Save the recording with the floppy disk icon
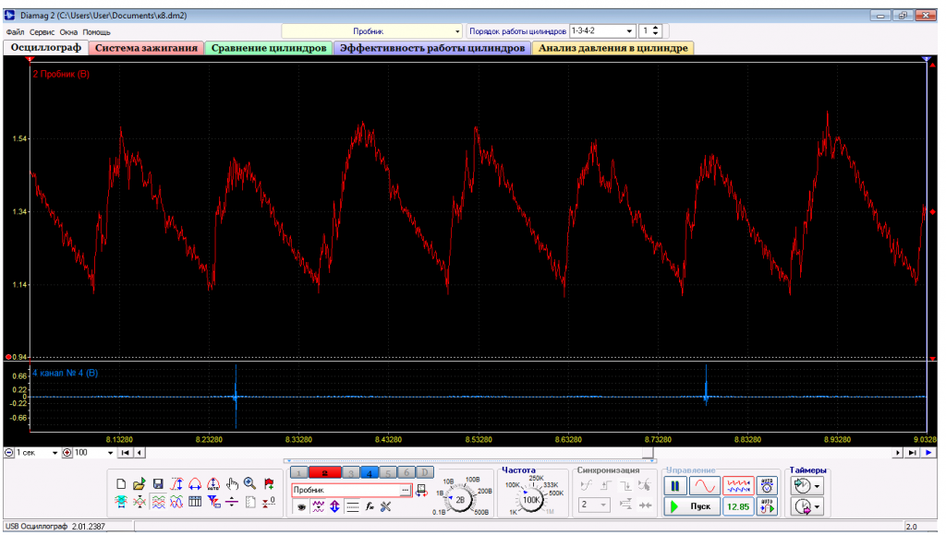 pyautogui.click(x=157, y=483)
